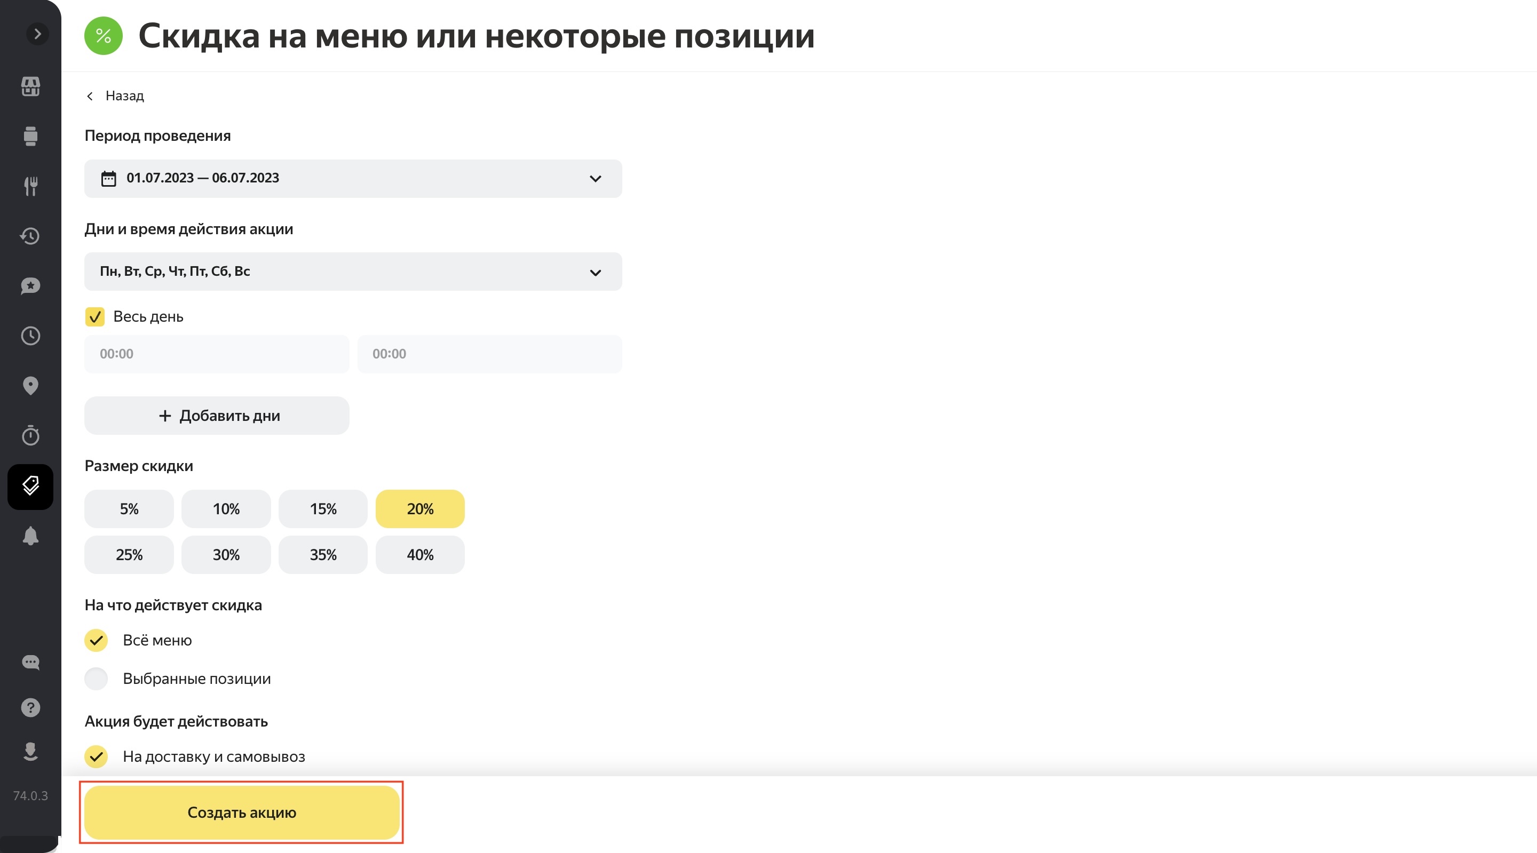Expand the collapsed sidebar with arrow
1537x853 pixels.
click(37, 34)
